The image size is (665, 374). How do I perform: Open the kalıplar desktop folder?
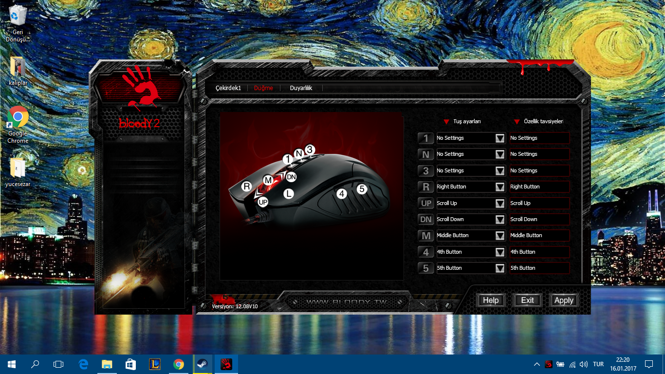[x=18, y=71]
